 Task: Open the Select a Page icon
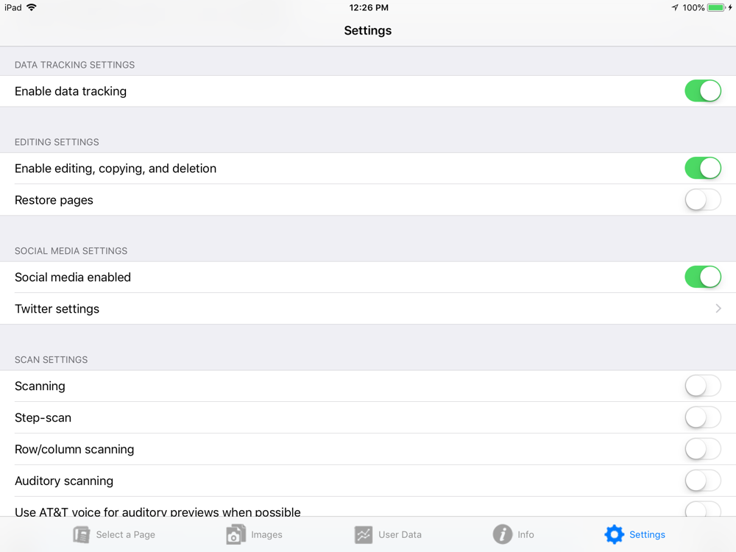(x=82, y=534)
